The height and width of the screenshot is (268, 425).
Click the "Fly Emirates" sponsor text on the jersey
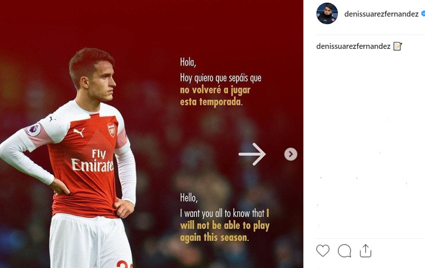coord(92,161)
